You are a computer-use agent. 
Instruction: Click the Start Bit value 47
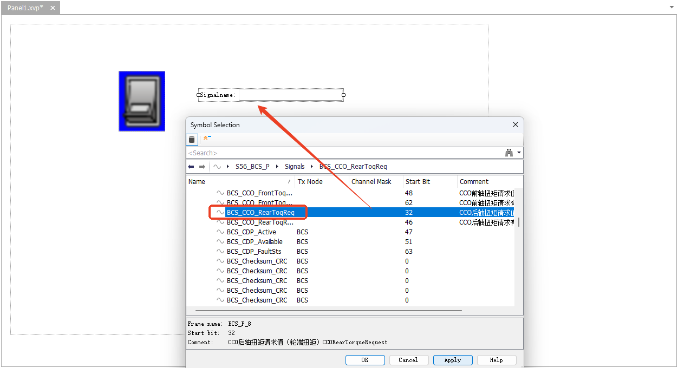tap(409, 232)
